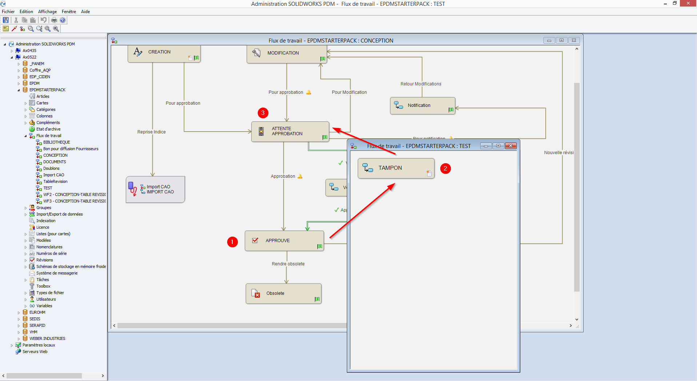This screenshot has height=381, width=697.
Task: Select the dynamic zoom magnifier with arrows
Action: (x=39, y=29)
